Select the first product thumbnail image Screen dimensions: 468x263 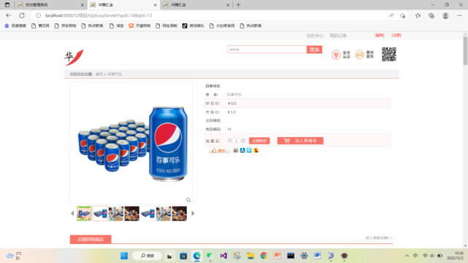(x=84, y=213)
